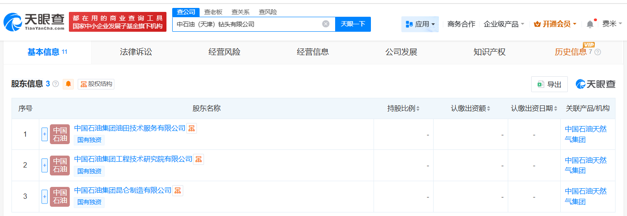Click help question mark next to 股东信息

click(56, 84)
